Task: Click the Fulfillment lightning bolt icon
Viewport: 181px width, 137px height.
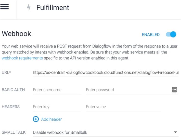Action: 29,7
